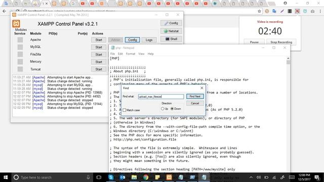Screen dimensions: 324x182
Task: Click the red screen recorder extension icon
Action: coord(297,11)
